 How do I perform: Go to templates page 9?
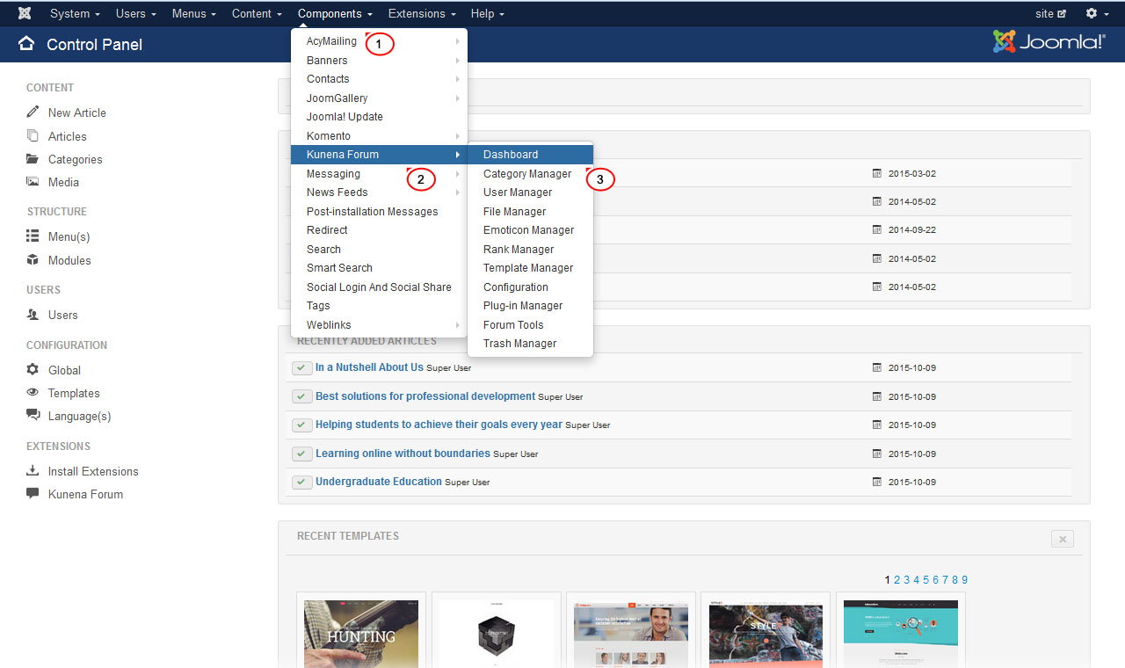pyautogui.click(x=964, y=580)
